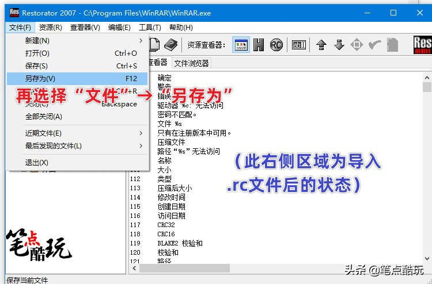Expand 最后发现的文件(L) submenu
Viewport: 432px width, 284px height.
[77, 146]
